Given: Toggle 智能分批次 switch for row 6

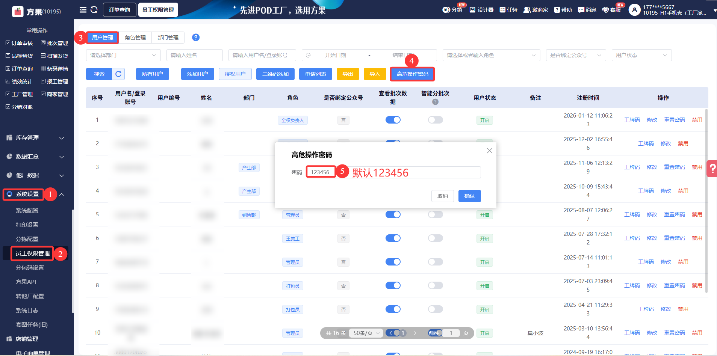Looking at the screenshot, I should point(436,238).
